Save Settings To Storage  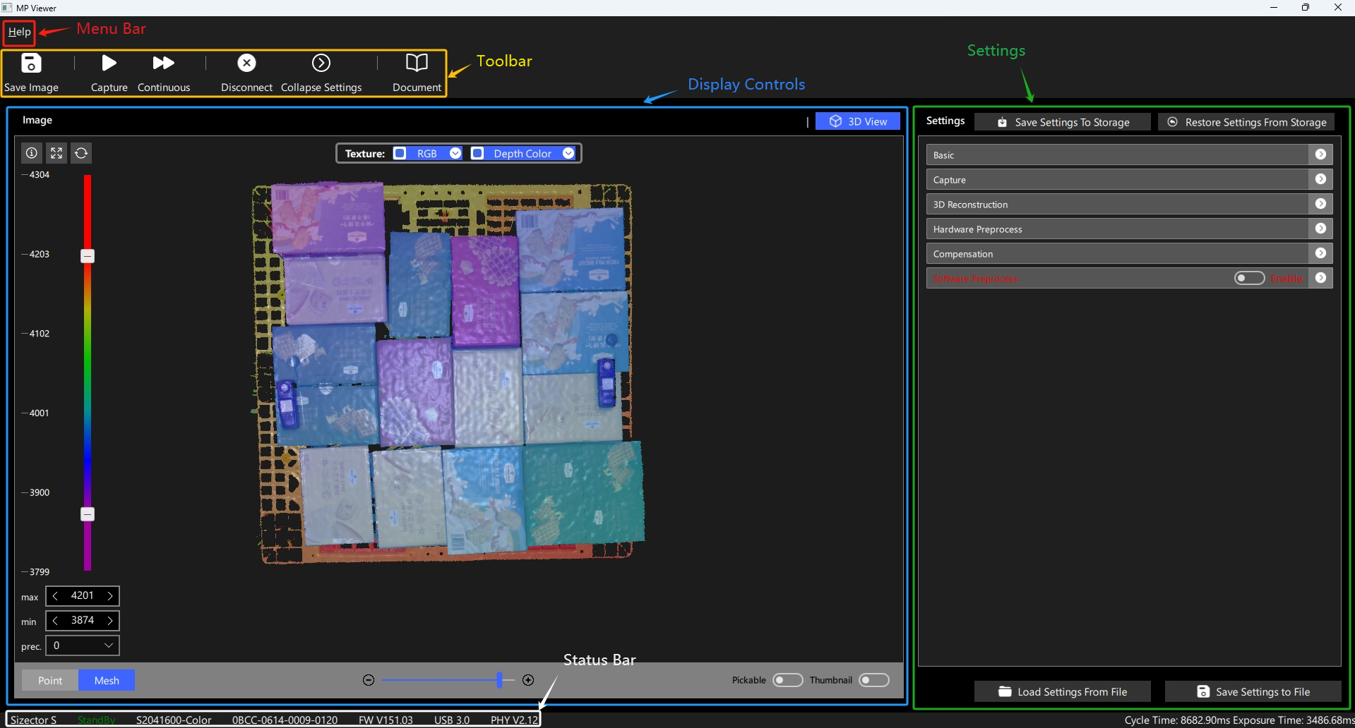[1063, 122]
